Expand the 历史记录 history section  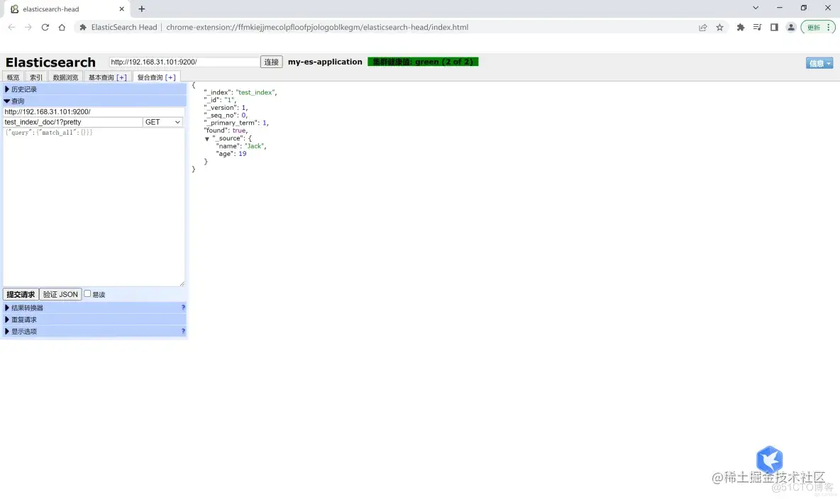(94, 89)
